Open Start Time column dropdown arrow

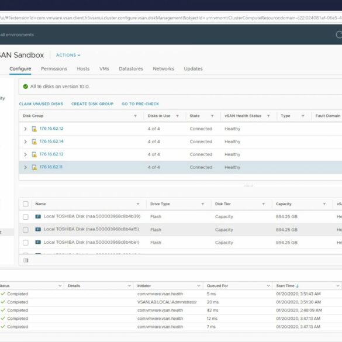(338, 286)
